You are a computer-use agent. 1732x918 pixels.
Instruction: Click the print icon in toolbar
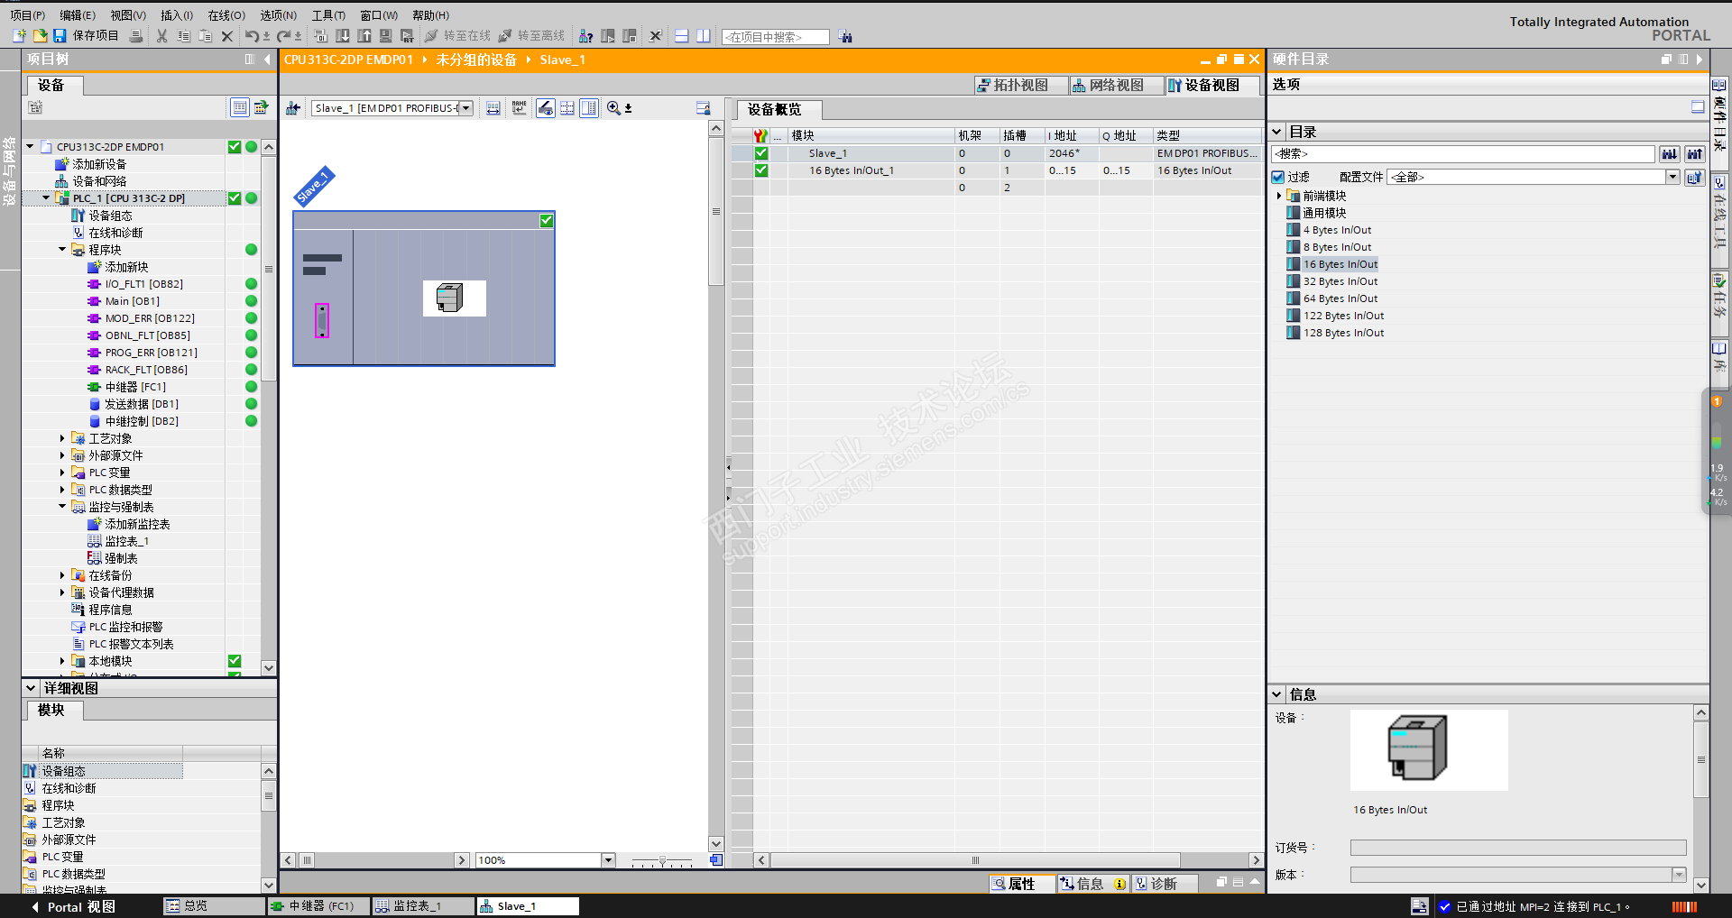click(x=136, y=36)
